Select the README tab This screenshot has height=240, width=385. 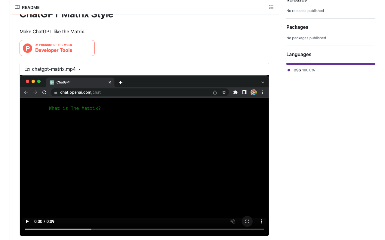[27, 7]
